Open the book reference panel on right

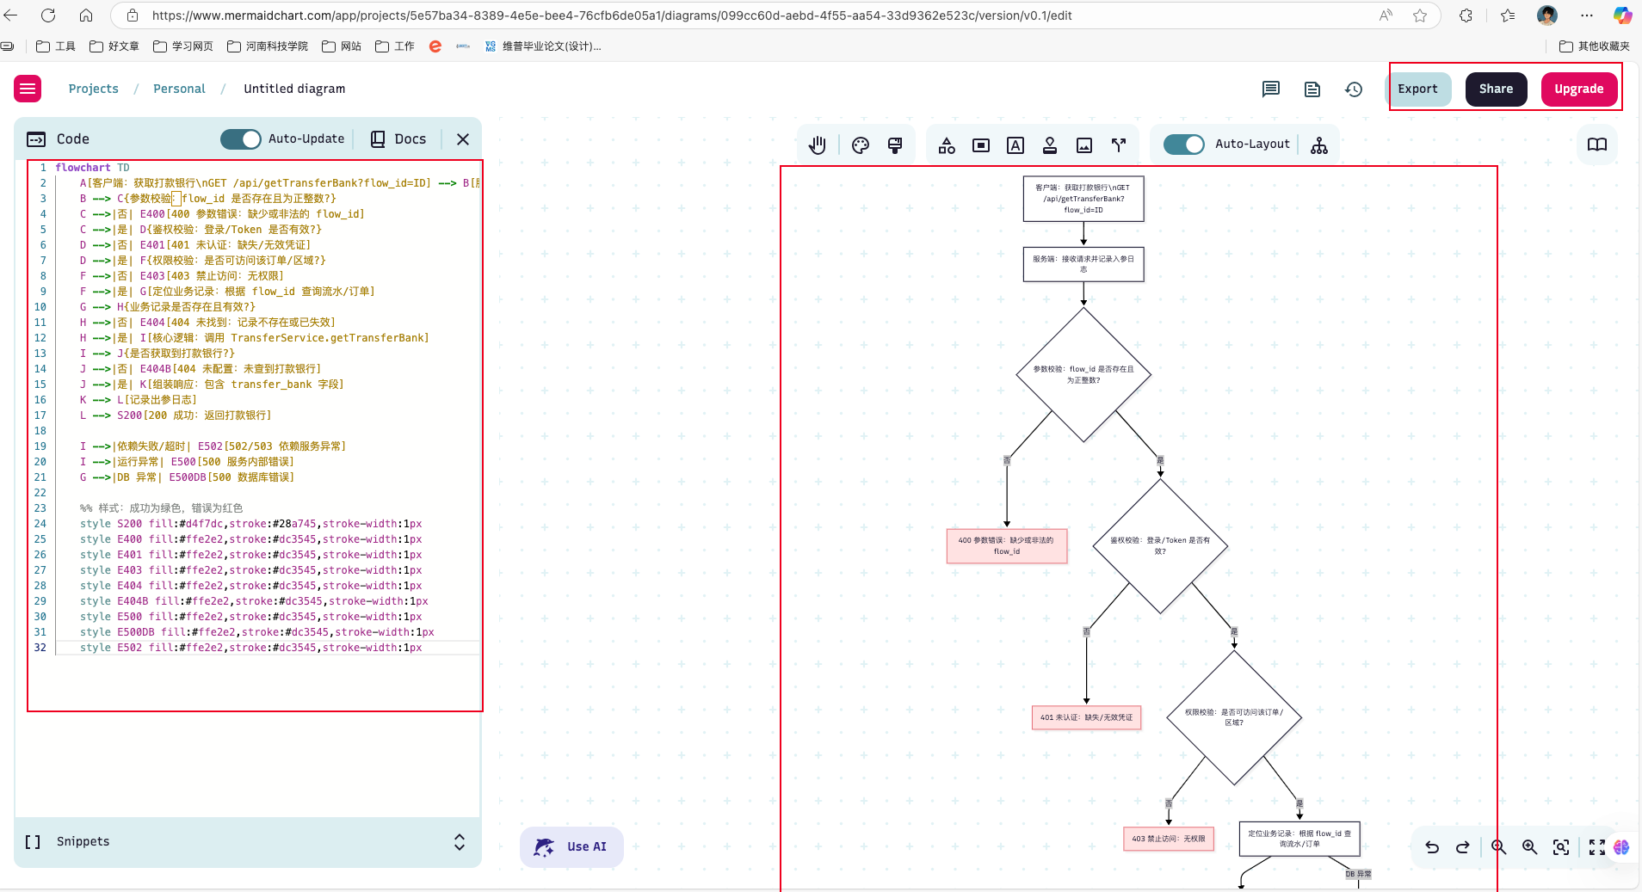[x=1597, y=145]
